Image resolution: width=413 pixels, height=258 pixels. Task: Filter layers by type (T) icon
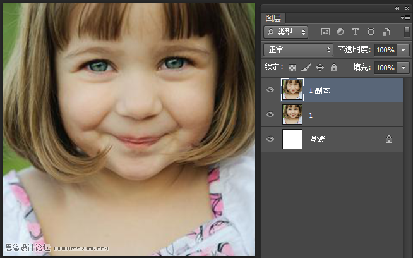[x=356, y=32]
